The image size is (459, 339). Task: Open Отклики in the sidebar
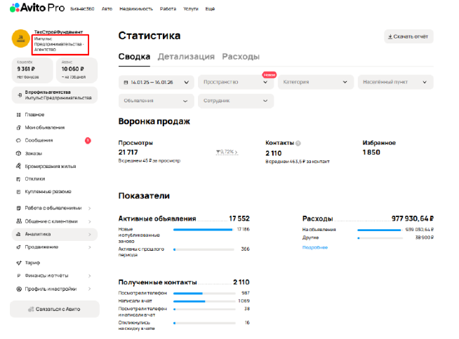(x=35, y=179)
